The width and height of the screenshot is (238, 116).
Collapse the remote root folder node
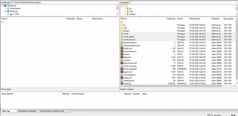point(122,6)
